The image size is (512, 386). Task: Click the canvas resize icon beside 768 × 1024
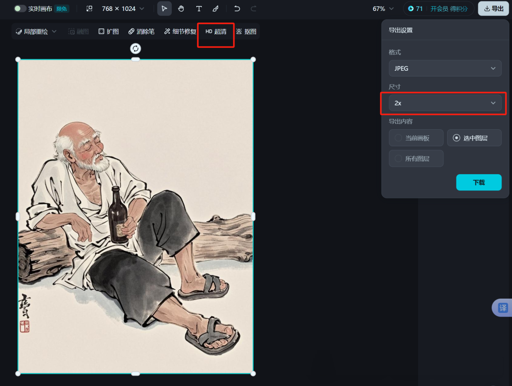coord(89,9)
